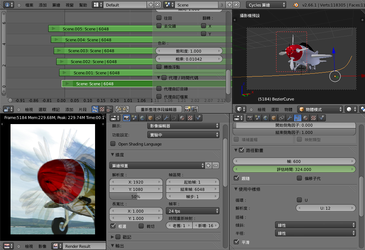Viewport: 365px width, 250px height.
Task: Open the 24 fps frame rate dropdown
Action: click(x=193, y=211)
